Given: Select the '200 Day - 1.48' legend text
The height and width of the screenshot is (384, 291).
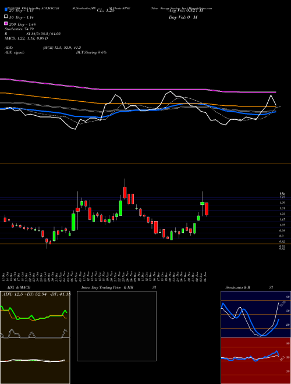Looking at the screenshot, I should tap(22, 24).
